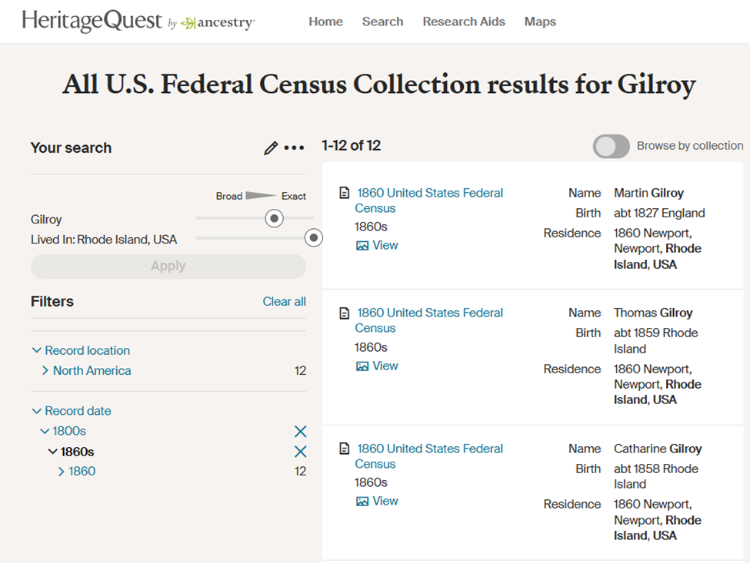Click image View icon for Catharine Gilroy
This screenshot has width=750, height=563.
pyautogui.click(x=362, y=502)
